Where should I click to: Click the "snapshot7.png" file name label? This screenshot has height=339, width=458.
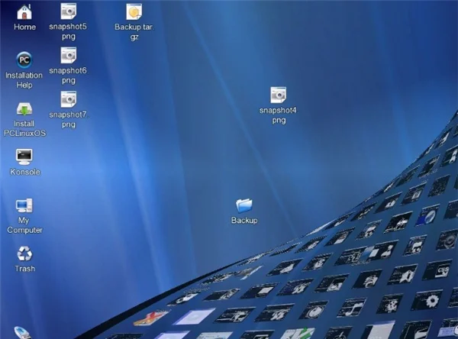(68, 120)
